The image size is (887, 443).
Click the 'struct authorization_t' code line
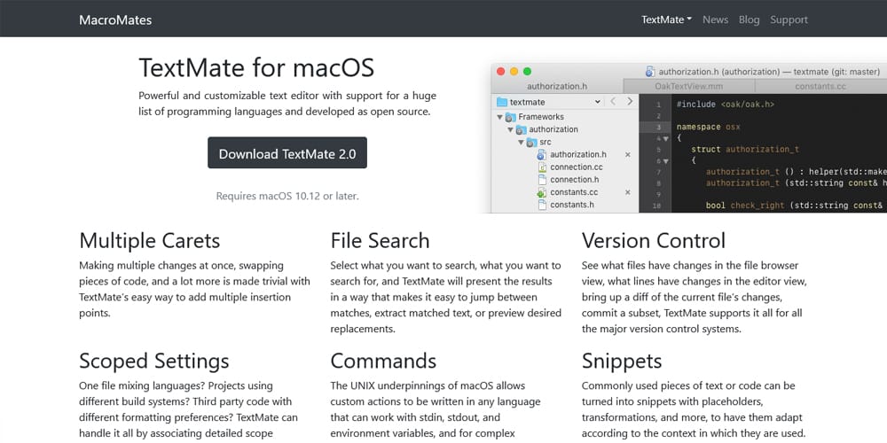coord(745,150)
